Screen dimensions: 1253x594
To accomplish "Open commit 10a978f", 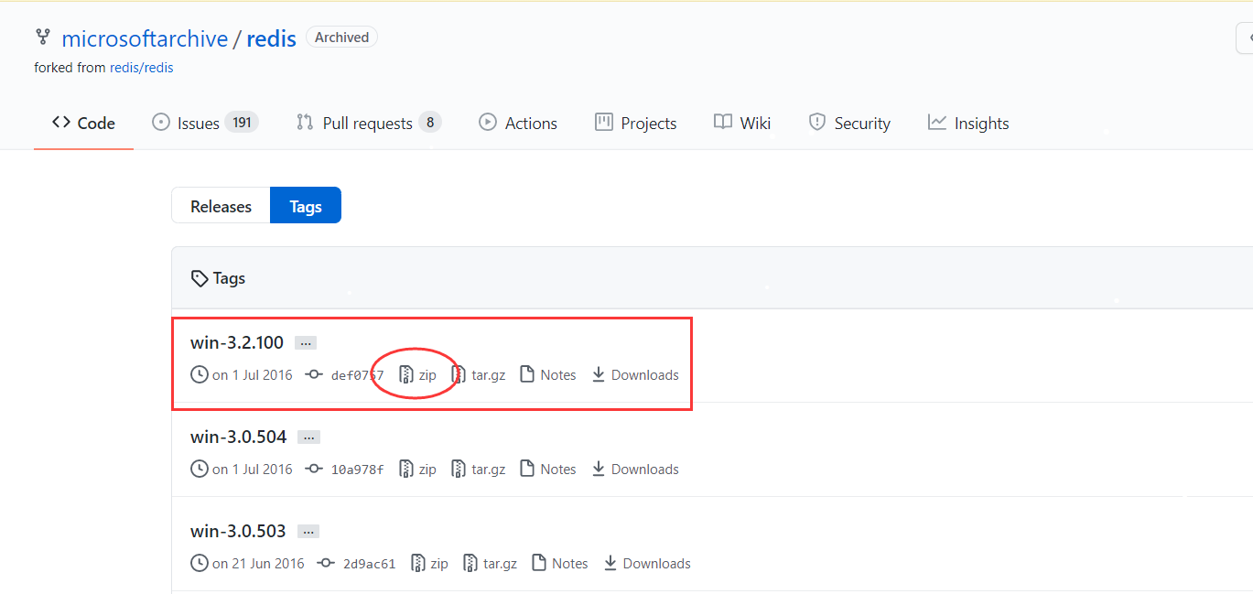I will (x=357, y=470).
